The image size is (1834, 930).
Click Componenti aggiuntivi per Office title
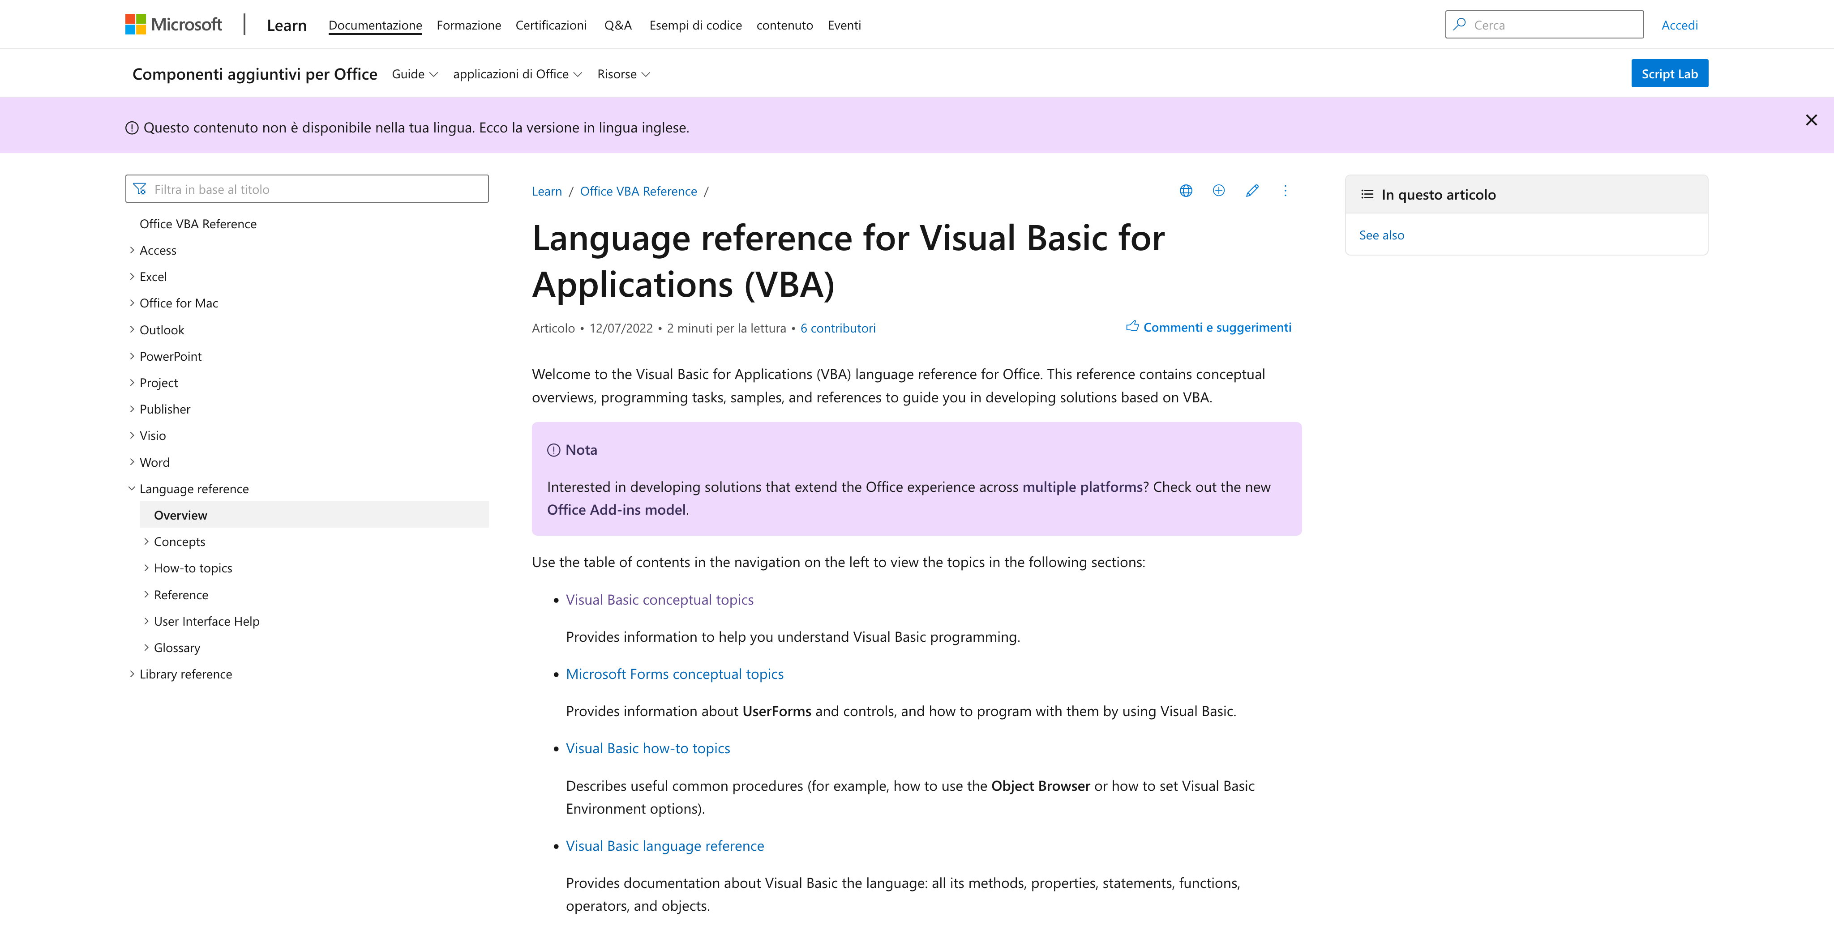pyautogui.click(x=255, y=74)
